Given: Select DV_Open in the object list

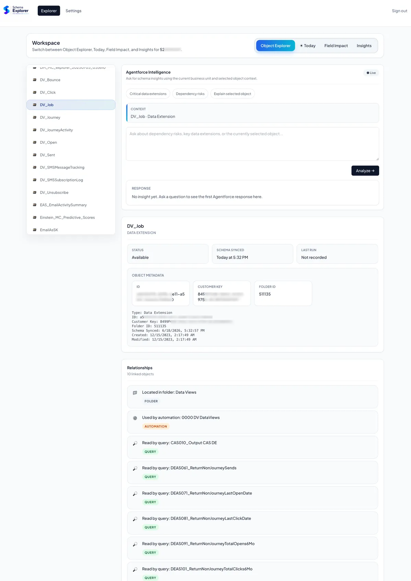Looking at the screenshot, I should point(71,142).
